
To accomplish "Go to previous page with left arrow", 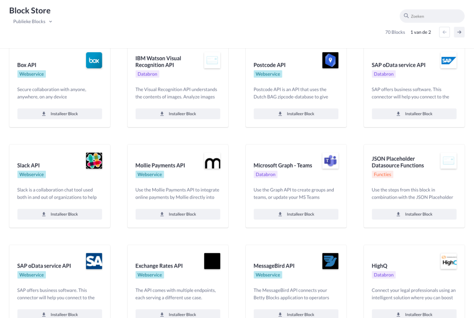I will click(444, 32).
